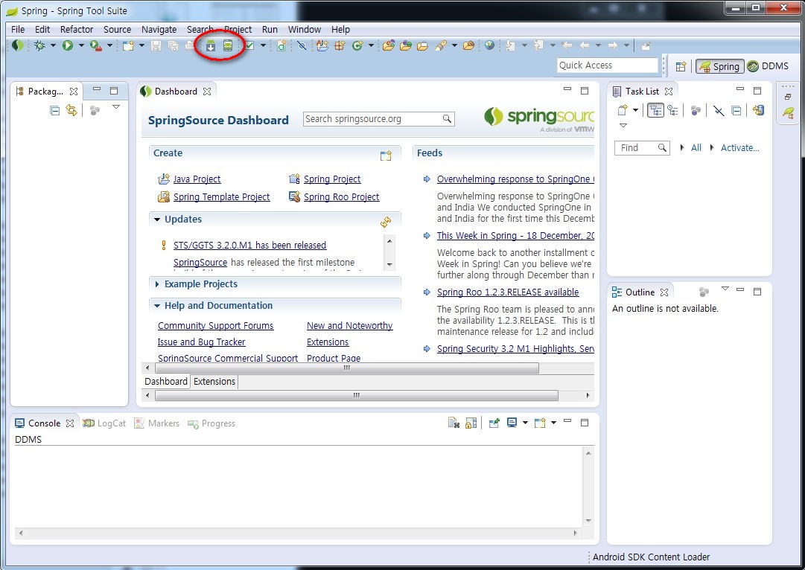
Task: Click the New wizard toolbar icon
Action: click(x=128, y=45)
